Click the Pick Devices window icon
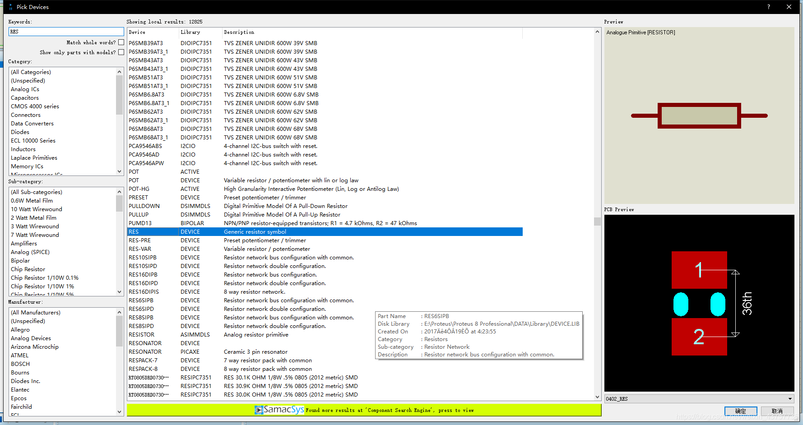 pyautogui.click(x=10, y=7)
